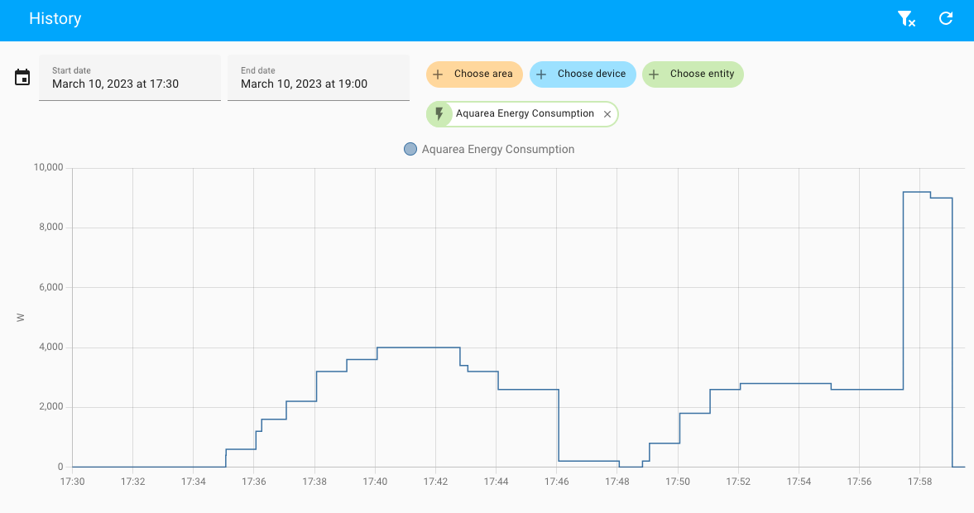Remove the Aquarea Energy Consumption filter
Screen dimensions: 974x513
click(x=607, y=113)
